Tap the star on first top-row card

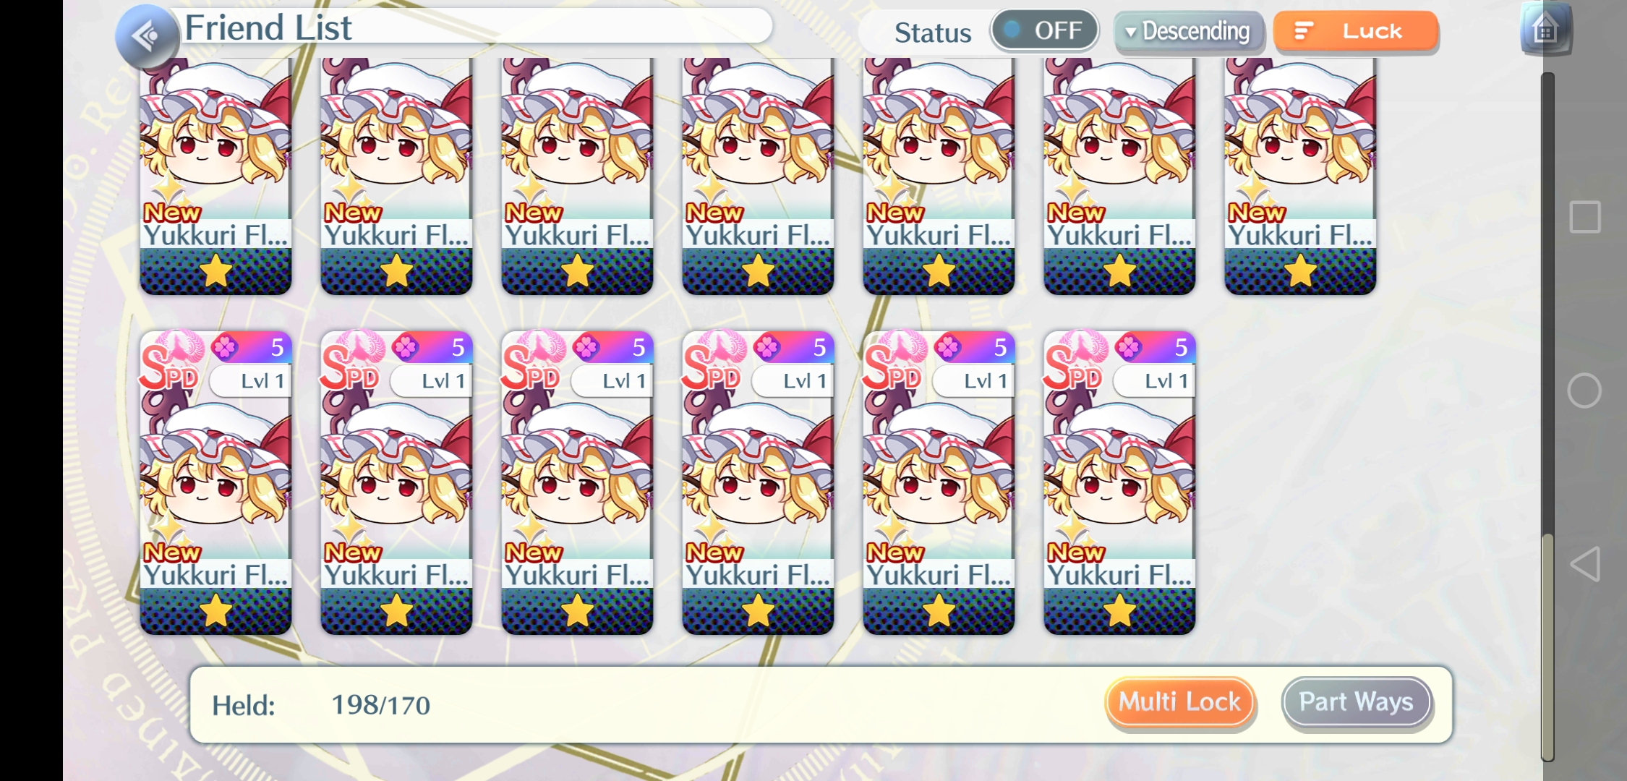point(215,272)
